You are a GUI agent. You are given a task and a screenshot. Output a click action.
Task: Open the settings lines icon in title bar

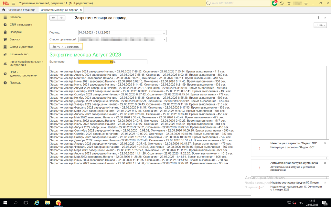pyautogui.click(x=306, y=3)
